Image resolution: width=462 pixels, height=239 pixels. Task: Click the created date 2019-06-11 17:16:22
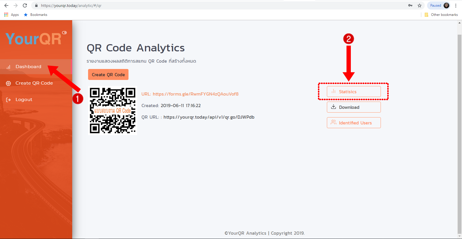coord(181,106)
